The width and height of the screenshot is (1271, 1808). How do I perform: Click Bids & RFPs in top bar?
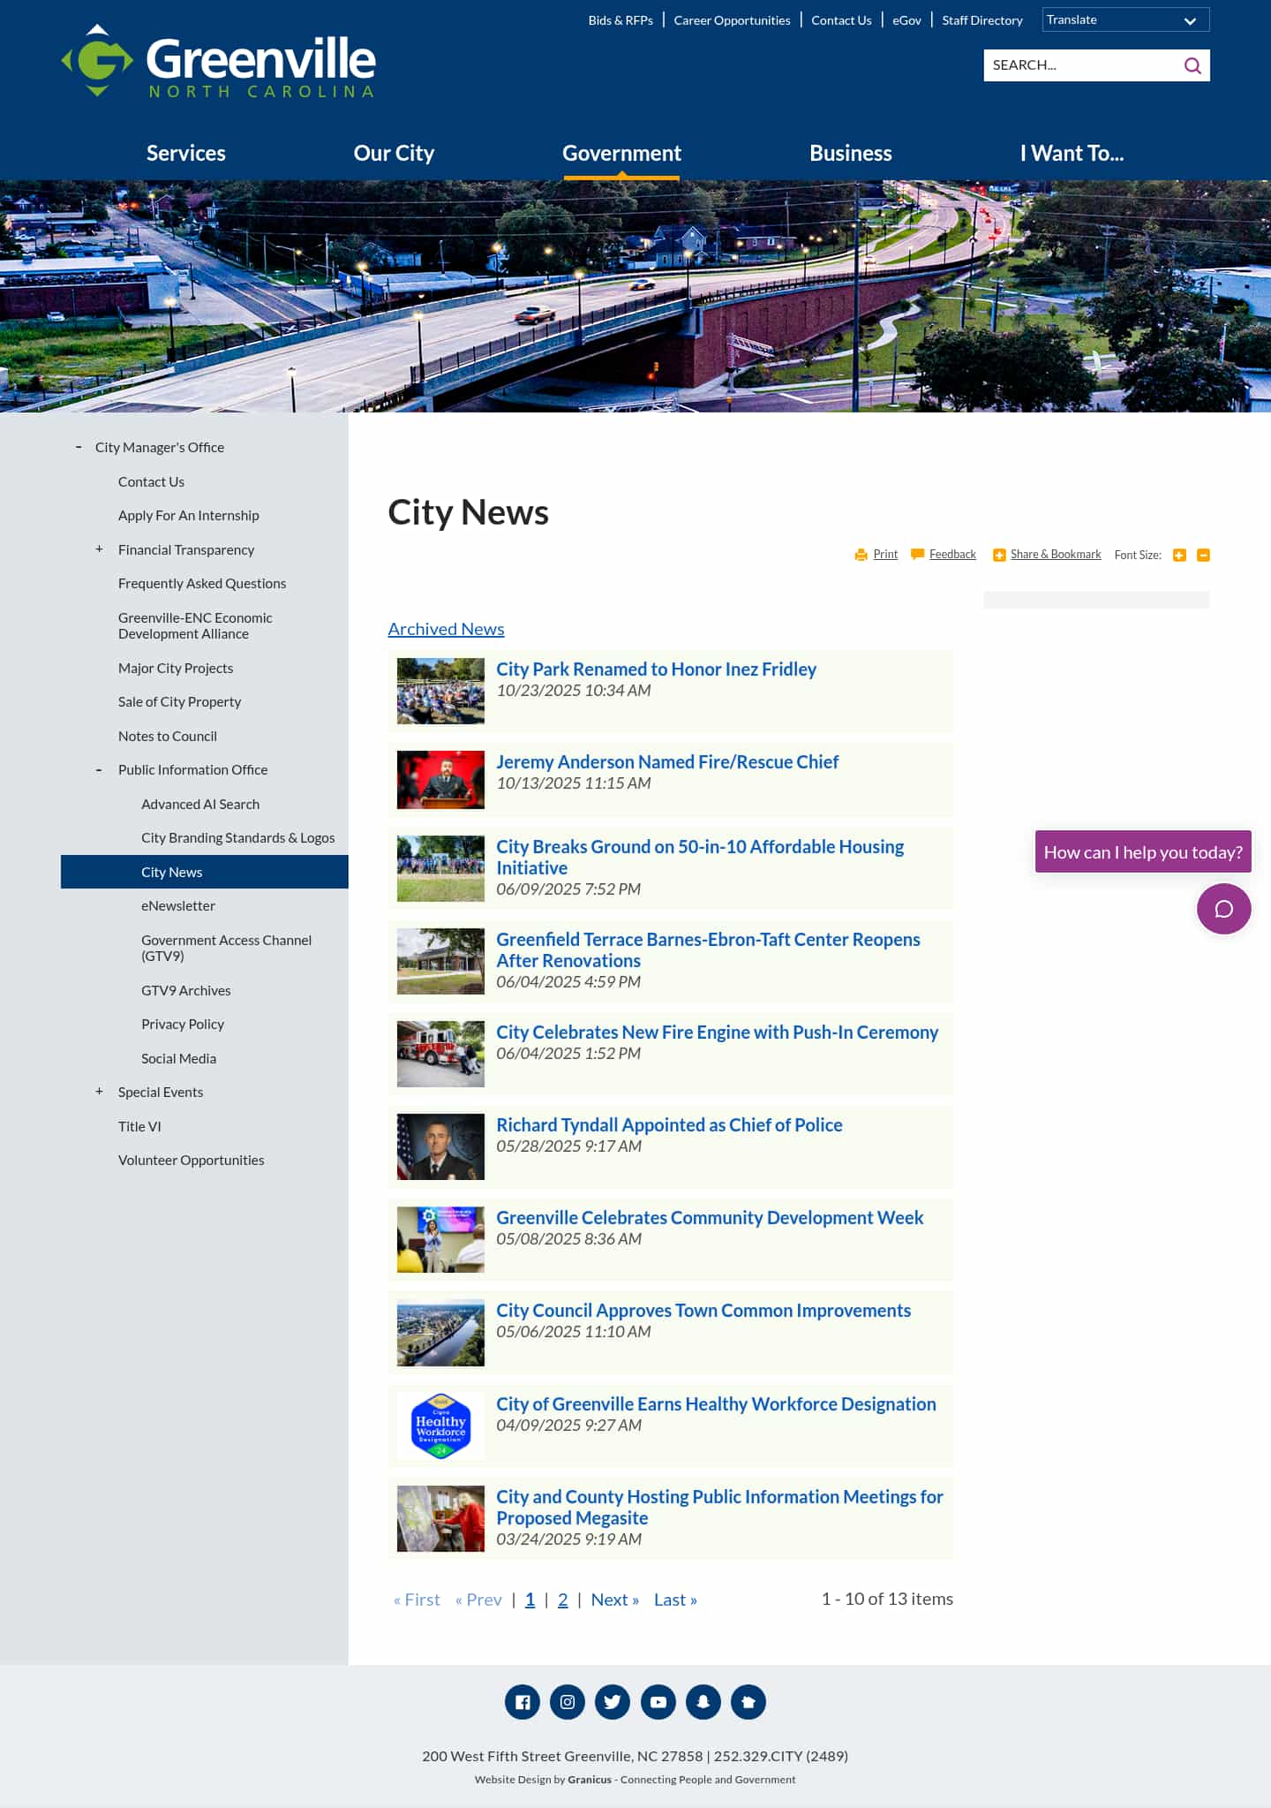620,20
